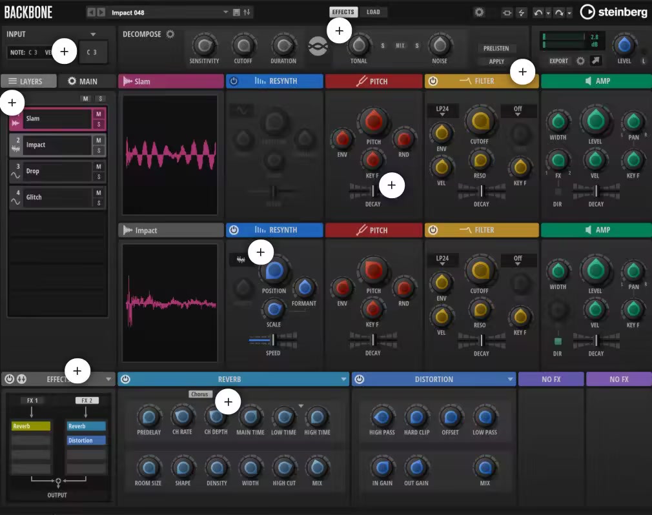Click the redo arrow icon

click(559, 13)
